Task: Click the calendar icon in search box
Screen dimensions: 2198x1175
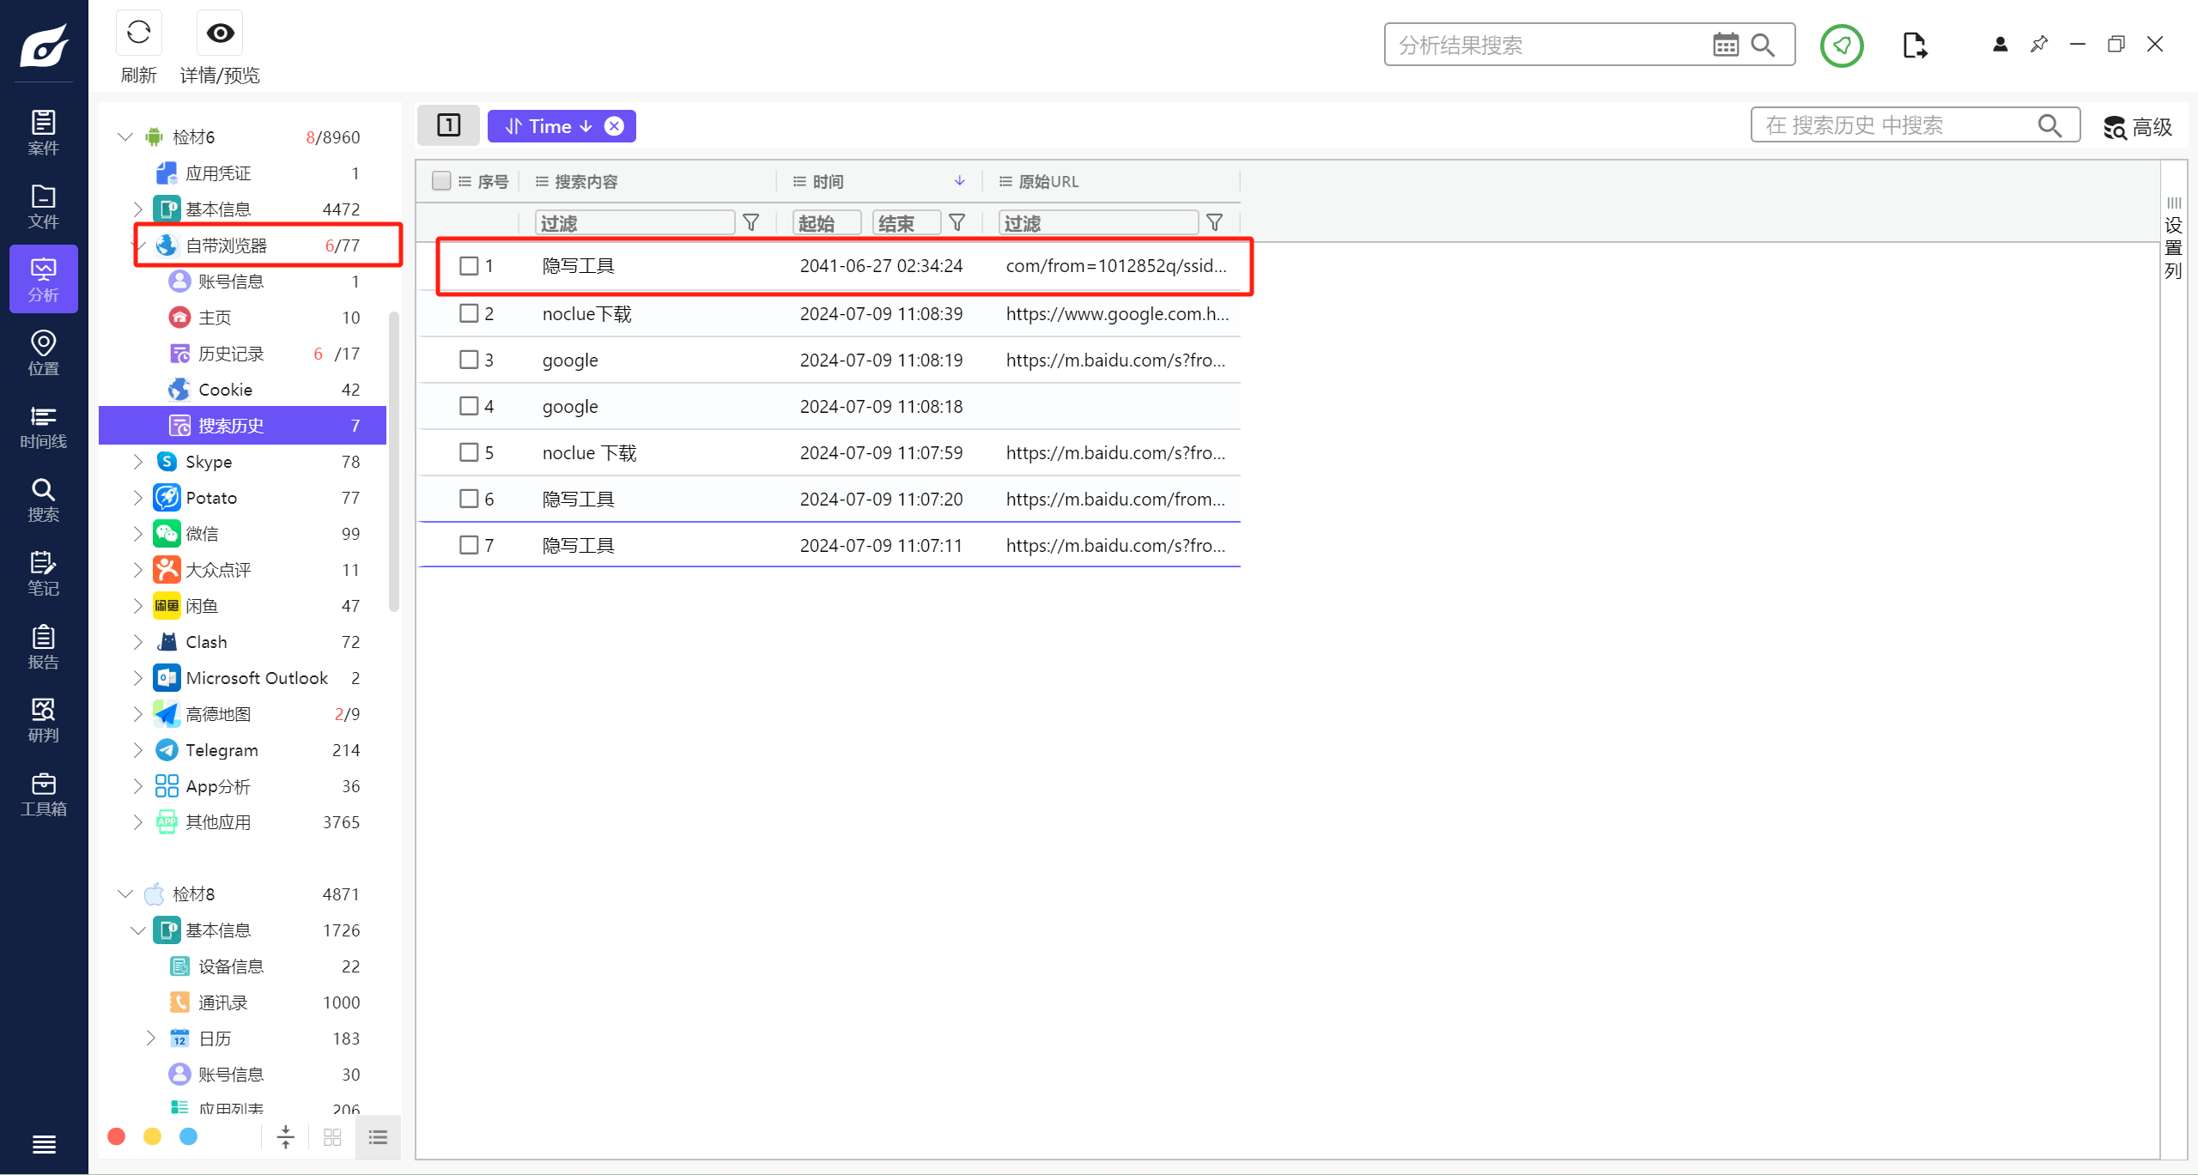Action: [x=1725, y=45]
